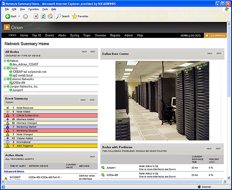This screenshot has width=232, height=190.
Task: Click the Juniper1 status icon in Nodes with Problems
Action: (x=103, y=167)
